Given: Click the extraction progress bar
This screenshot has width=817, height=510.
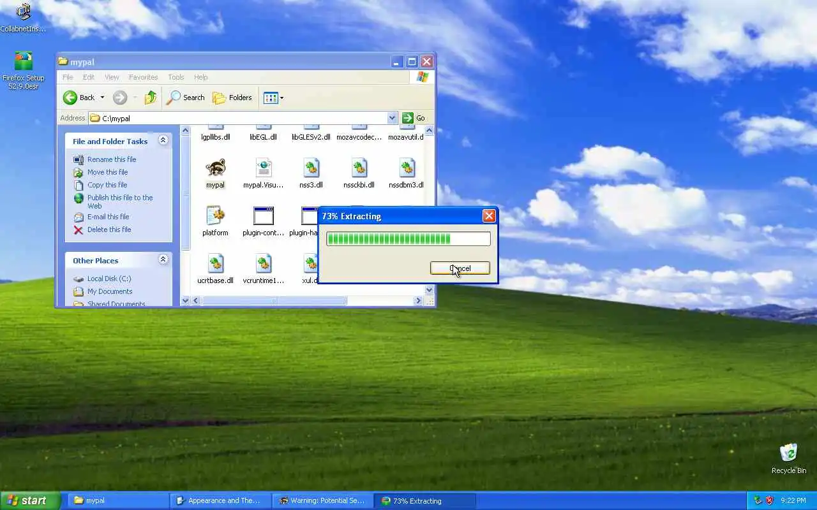Looking at the screenshot, I should click(408, 239).
